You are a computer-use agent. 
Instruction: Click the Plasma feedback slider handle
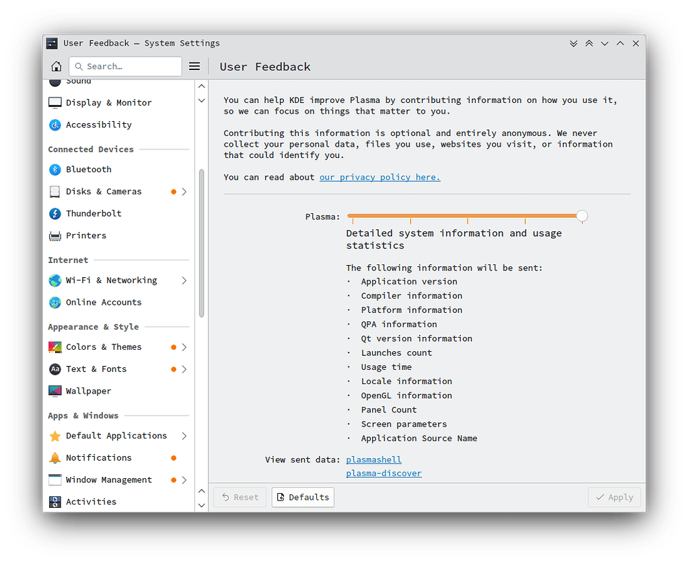[582, 216]
